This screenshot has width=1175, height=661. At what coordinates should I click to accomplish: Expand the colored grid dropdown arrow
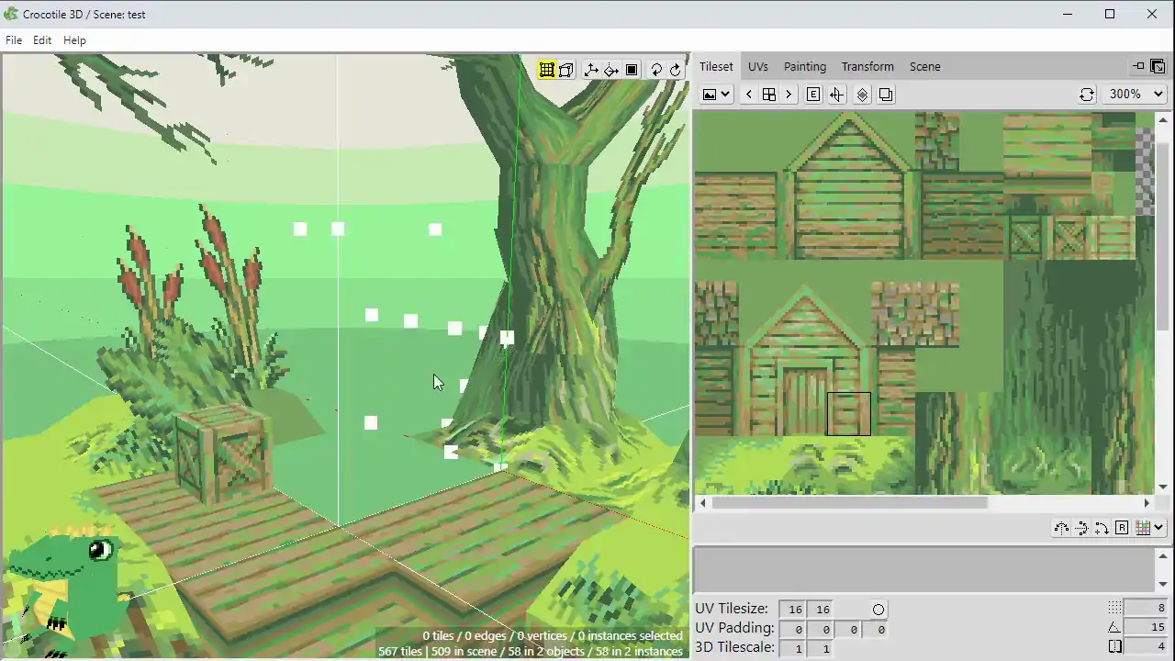coord(1159,528)
